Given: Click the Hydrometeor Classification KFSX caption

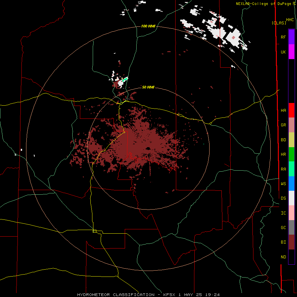Looking at the screenshot, I should (148, 295).
